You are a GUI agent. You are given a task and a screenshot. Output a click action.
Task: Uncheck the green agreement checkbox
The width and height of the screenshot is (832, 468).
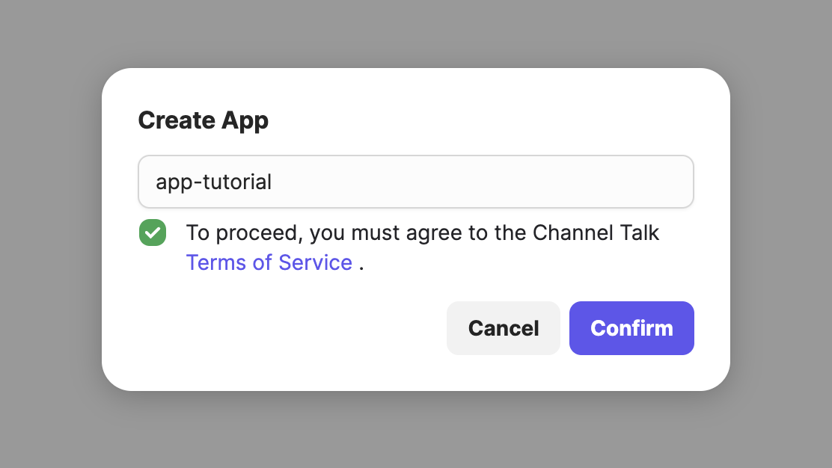pos(153,233)
